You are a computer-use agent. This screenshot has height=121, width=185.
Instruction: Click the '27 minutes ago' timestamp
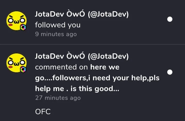pyautogui.click(x=58, y=98)
